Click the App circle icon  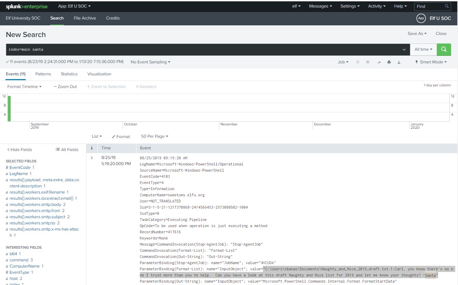(421, 18)
